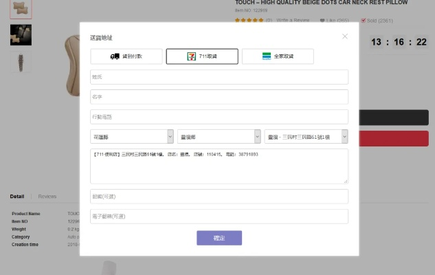Focus the 行動電話 mobile phone field
435x275 pixels.
click(219, 117)
